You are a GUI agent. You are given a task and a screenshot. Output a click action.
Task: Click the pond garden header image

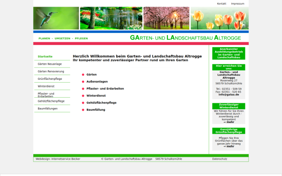111,18
